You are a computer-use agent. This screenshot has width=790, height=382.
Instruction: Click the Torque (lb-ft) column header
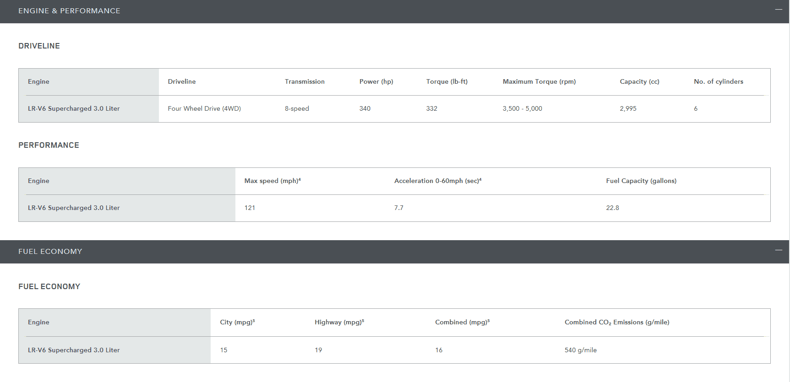(447, 81)
